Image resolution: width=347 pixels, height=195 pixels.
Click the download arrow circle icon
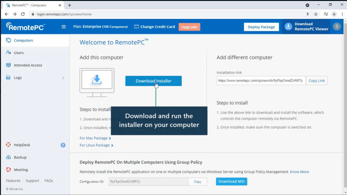tap(288, 26)
